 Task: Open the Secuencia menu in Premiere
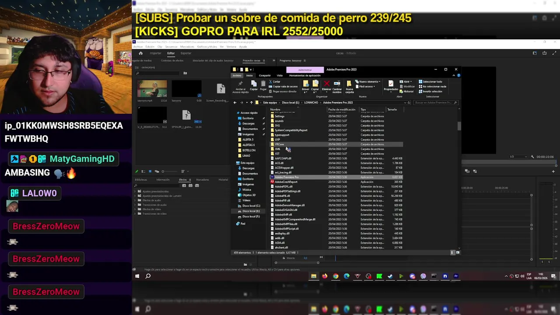pyautogui.click(x=171, y=47)
